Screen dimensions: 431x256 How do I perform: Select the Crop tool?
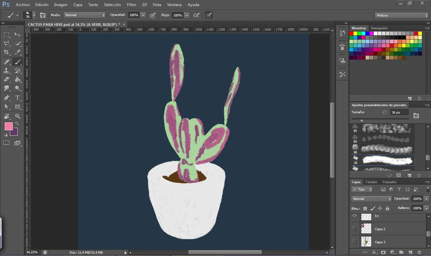point(6,52)
